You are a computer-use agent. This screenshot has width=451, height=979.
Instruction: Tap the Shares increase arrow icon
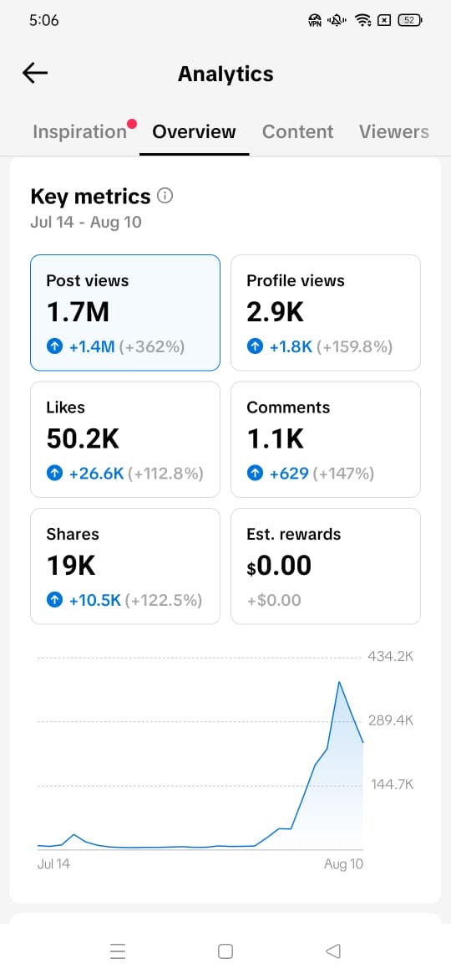click(x=55, y=601)
